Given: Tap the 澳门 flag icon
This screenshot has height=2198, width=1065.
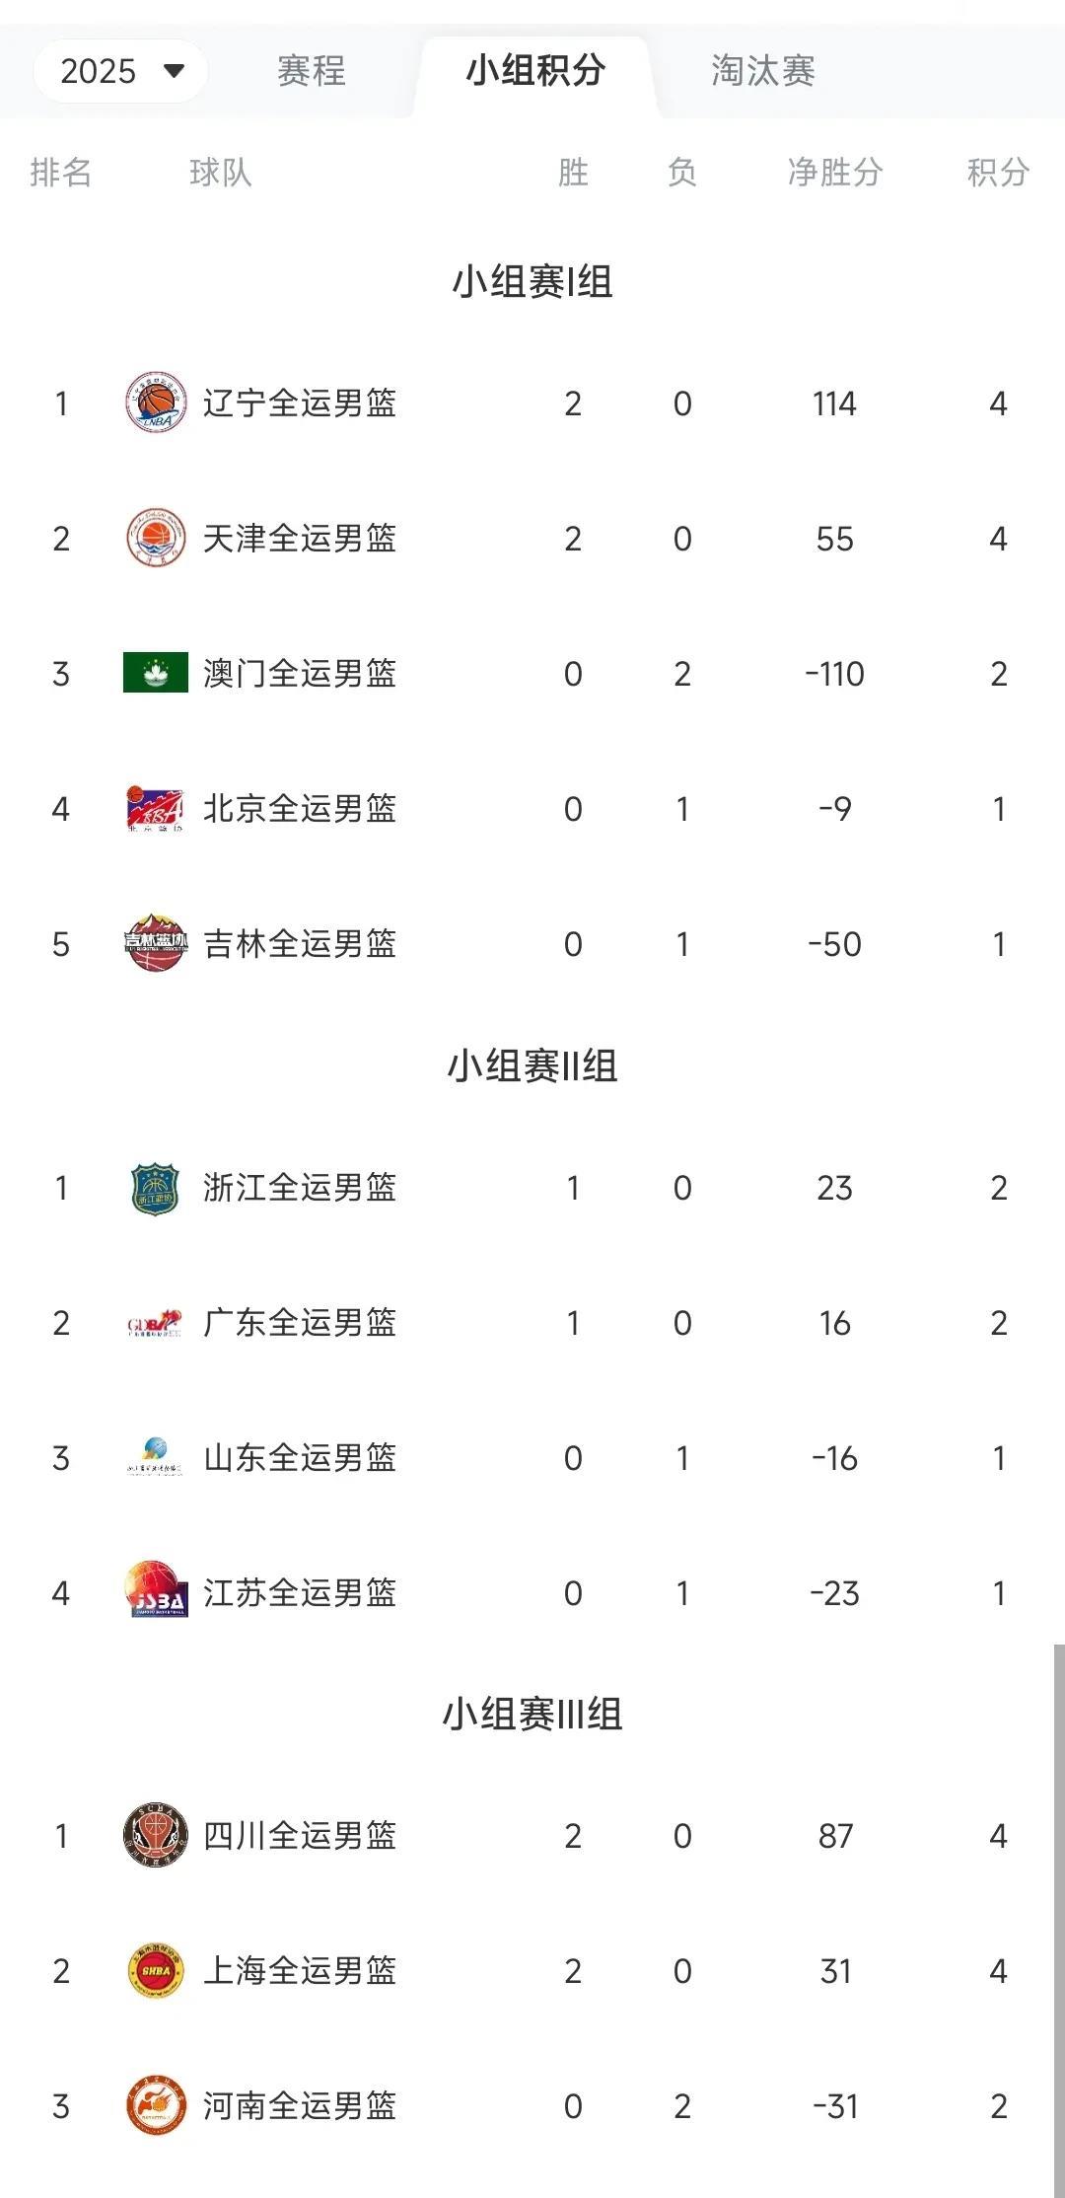Looking at the screenshot, I should coord(156,673).
